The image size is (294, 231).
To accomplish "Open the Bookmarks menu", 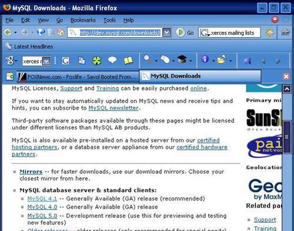I will tap(83, 20).
